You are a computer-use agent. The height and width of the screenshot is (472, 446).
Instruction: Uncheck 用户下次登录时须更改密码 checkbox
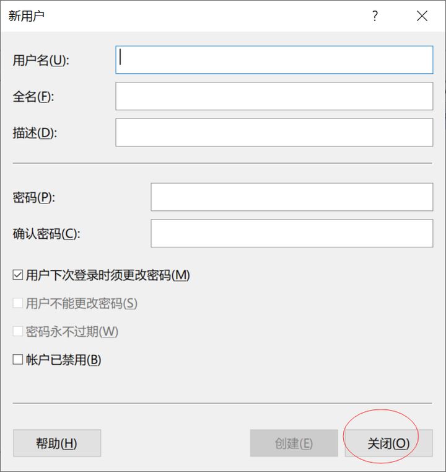(18, 275)
